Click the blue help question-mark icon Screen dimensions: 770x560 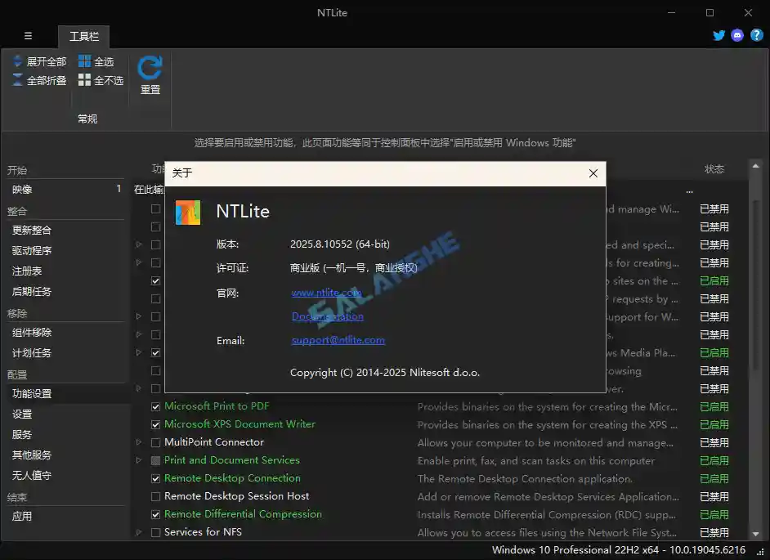[757, 35]
